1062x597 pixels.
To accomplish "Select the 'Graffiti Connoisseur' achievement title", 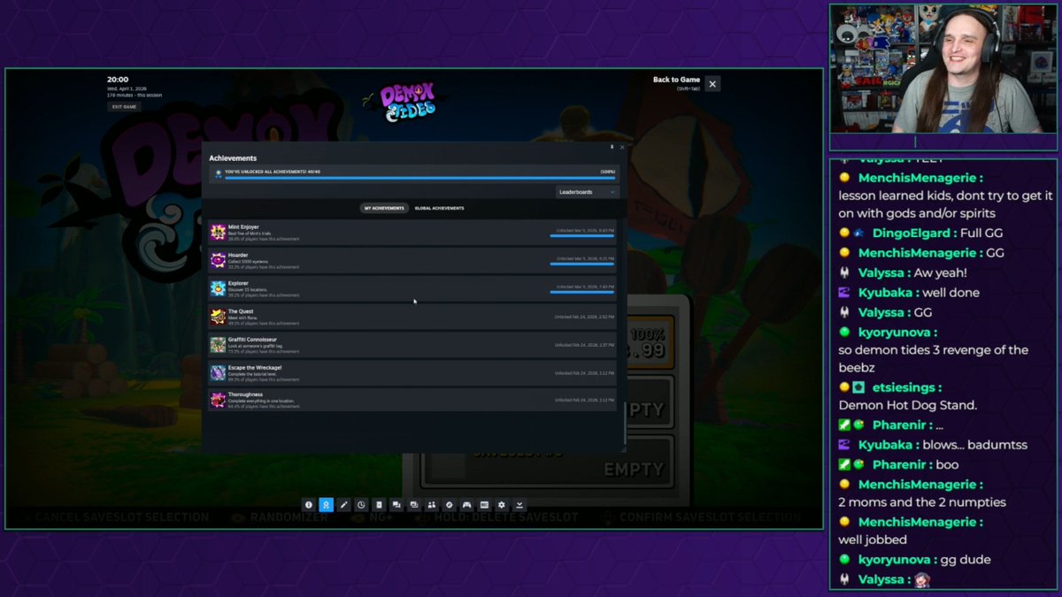I will pyautogui.click(x=253, y=340).
